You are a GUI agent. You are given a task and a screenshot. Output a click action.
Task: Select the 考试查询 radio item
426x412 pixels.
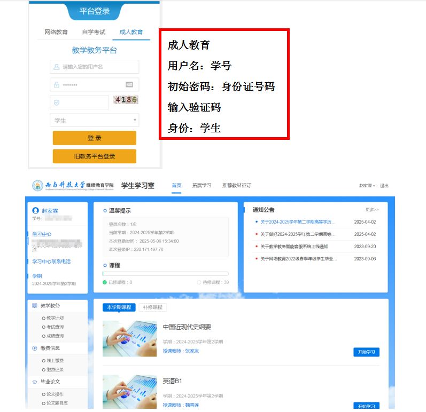click(x=43, y=327)
